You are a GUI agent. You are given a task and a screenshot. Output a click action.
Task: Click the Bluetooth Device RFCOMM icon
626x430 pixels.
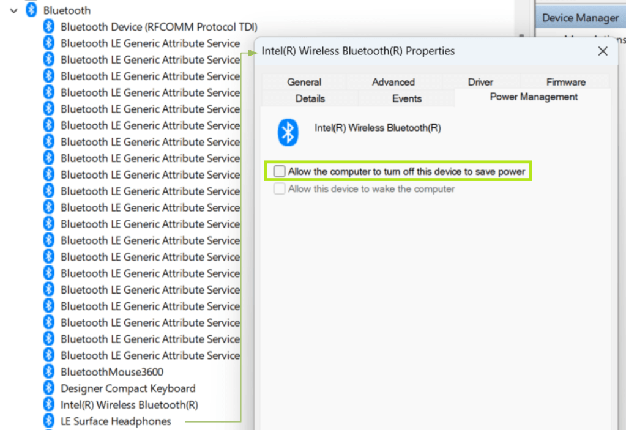pos(49,27)
